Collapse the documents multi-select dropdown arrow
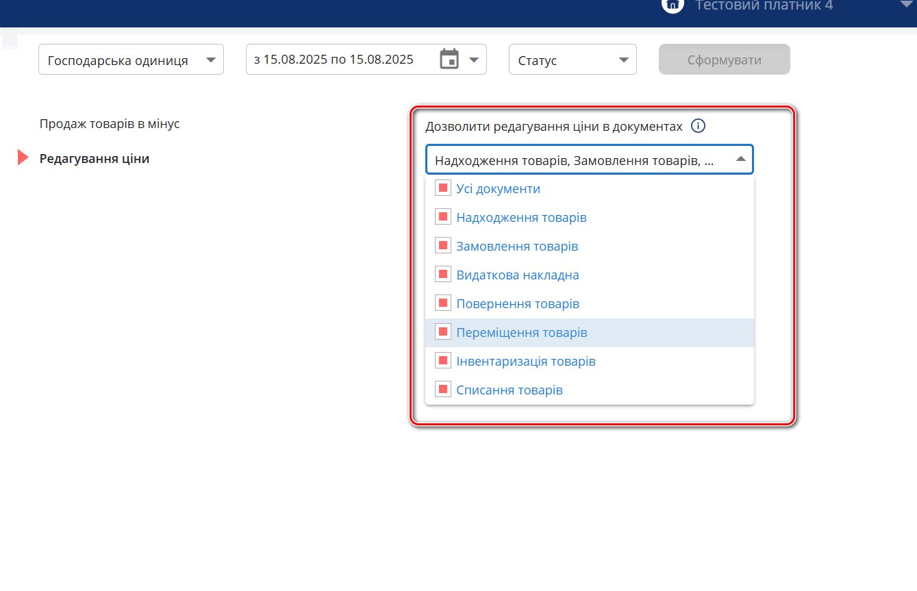The width and height of the screenshot is (917, 591). 740,159
